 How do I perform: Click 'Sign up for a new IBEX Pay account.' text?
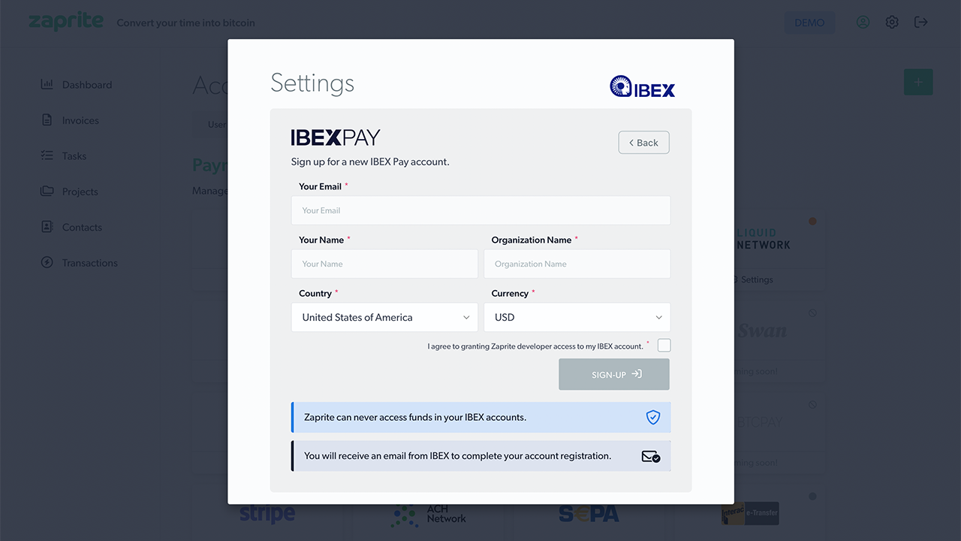[370, 162]
